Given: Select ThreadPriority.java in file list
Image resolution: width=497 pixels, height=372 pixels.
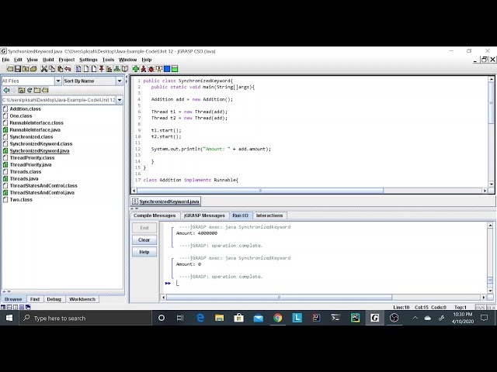Looking at the screenshot, I should coord(30,165).
